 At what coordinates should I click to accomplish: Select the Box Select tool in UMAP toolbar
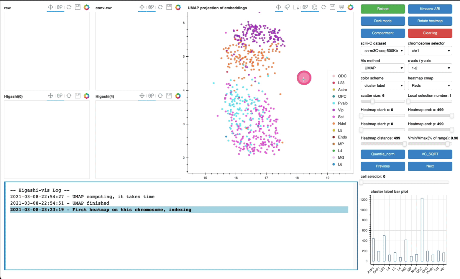coord(296,7)
